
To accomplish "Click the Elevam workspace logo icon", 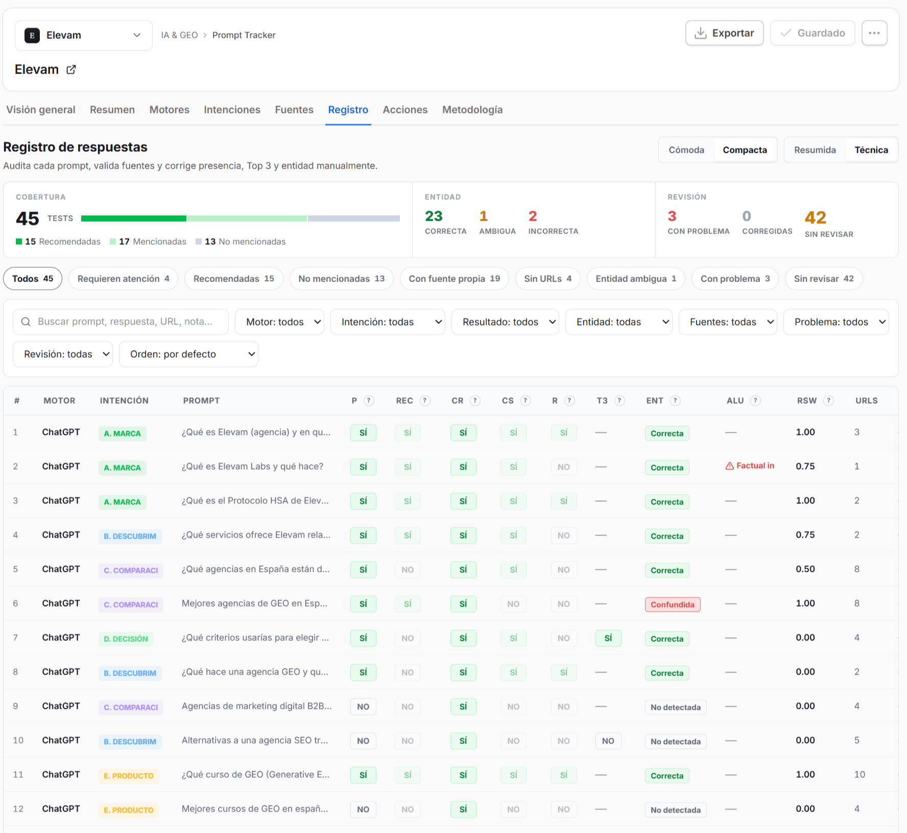I will [x=32, y=35].
